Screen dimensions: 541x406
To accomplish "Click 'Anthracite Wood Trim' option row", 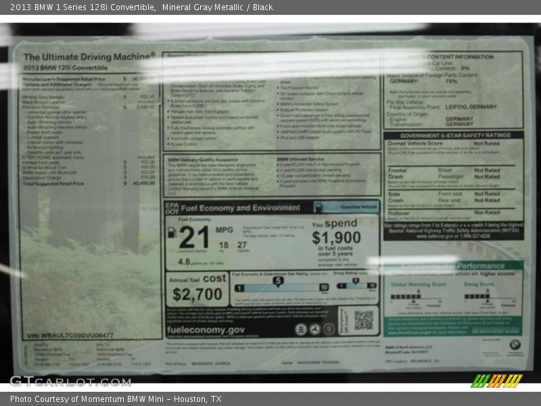I will tap(89, 167).
